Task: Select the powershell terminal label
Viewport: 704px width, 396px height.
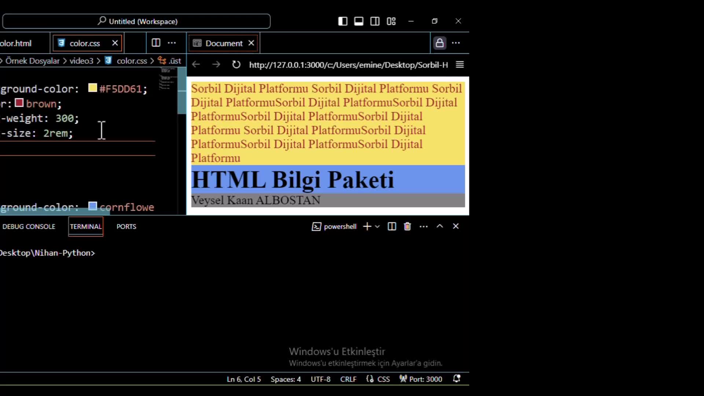Action: (x=334, y=227)
